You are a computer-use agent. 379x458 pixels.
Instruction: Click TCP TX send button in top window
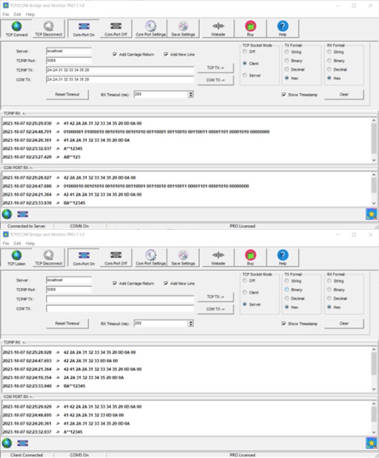point(215,68)
